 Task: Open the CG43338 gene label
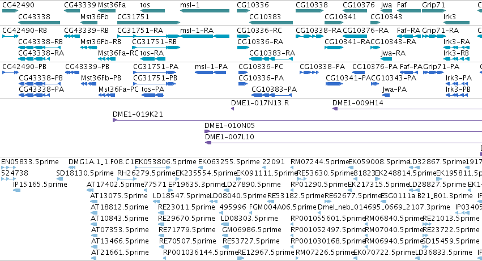click(x=34, y=17)
